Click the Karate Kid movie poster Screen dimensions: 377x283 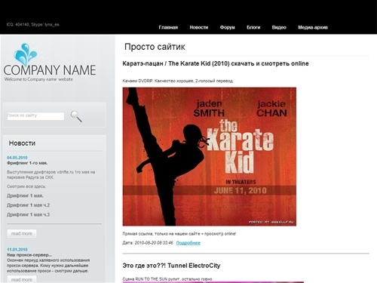210,156
